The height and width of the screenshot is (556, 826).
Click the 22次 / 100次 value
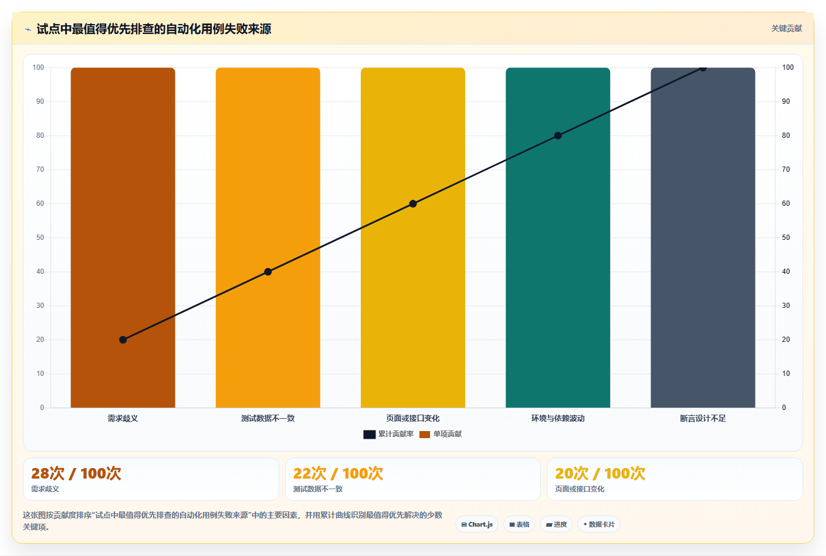(338, 473)
